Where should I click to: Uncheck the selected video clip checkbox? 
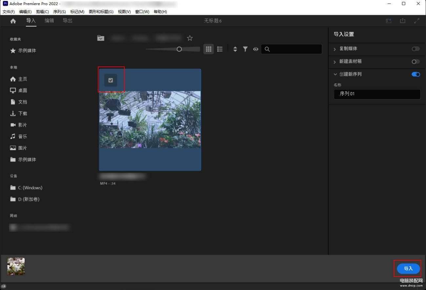(x=111, y=80)
